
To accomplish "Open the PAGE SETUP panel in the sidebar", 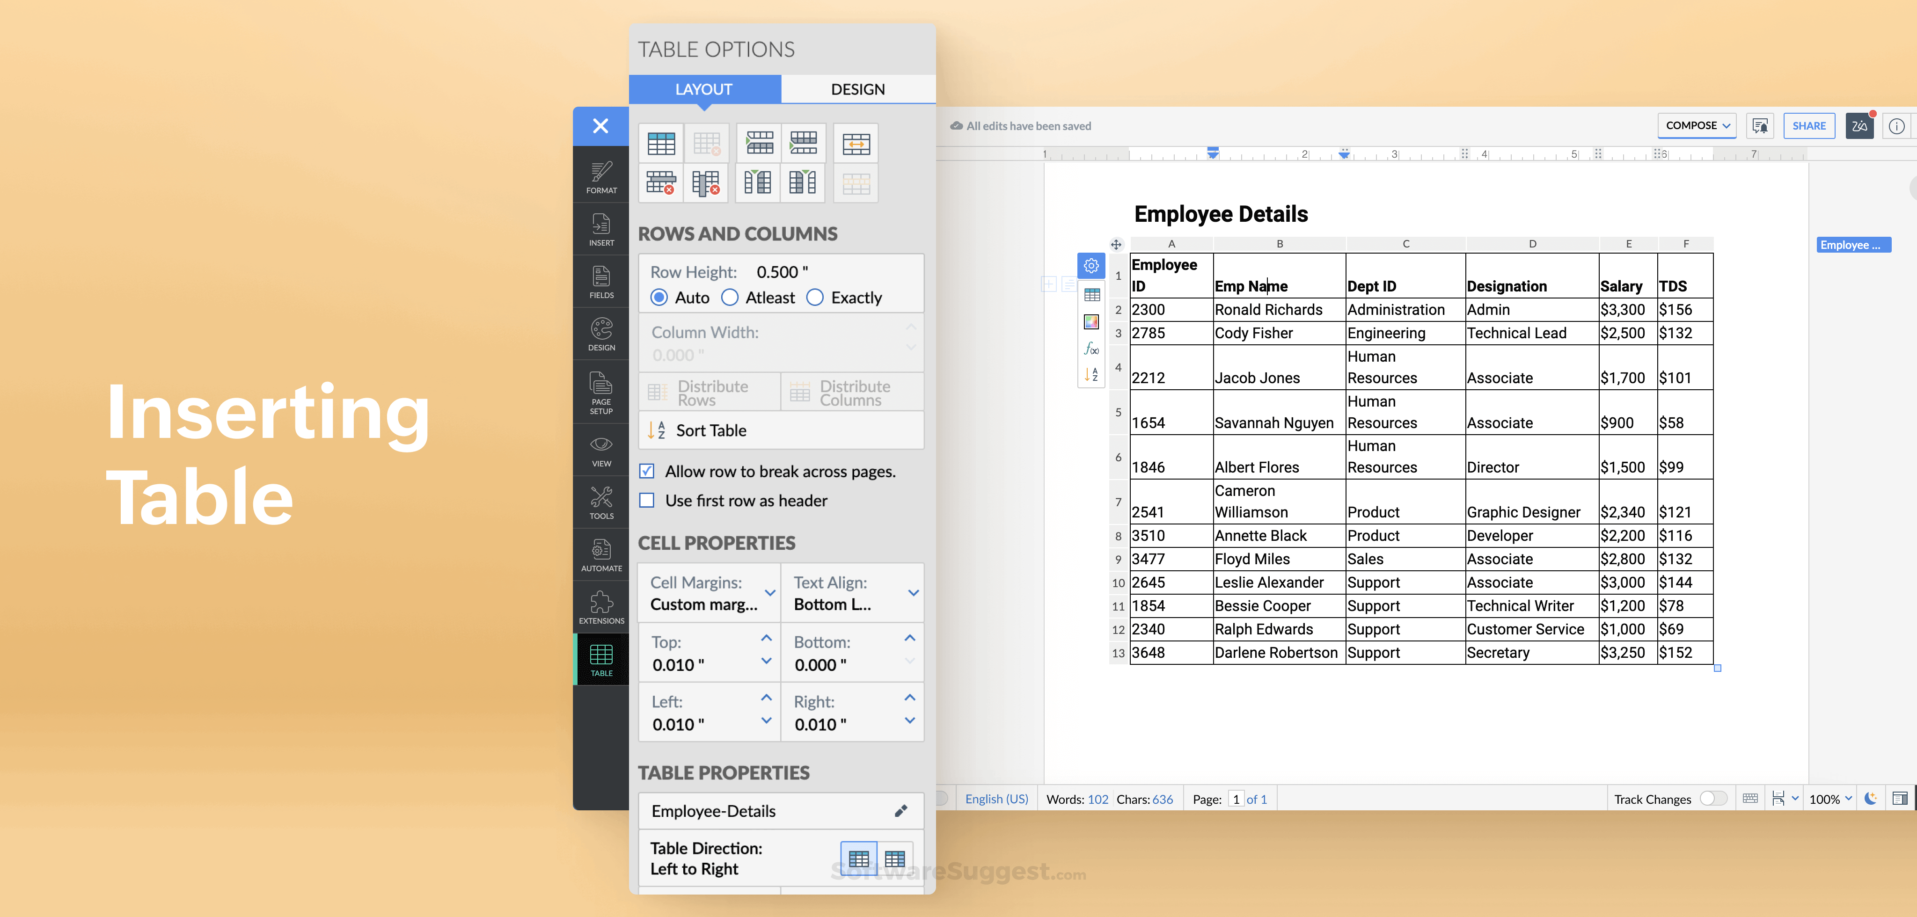I will click(x=600, y=392).
